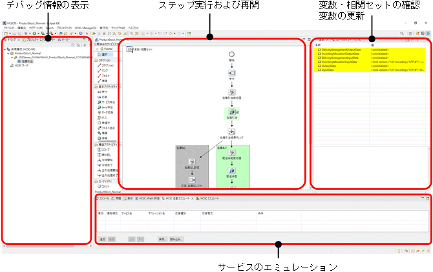Choose the Java呼出 activity in the Palette
This screenshot has height=272, width=433.
tap(105, 108)
